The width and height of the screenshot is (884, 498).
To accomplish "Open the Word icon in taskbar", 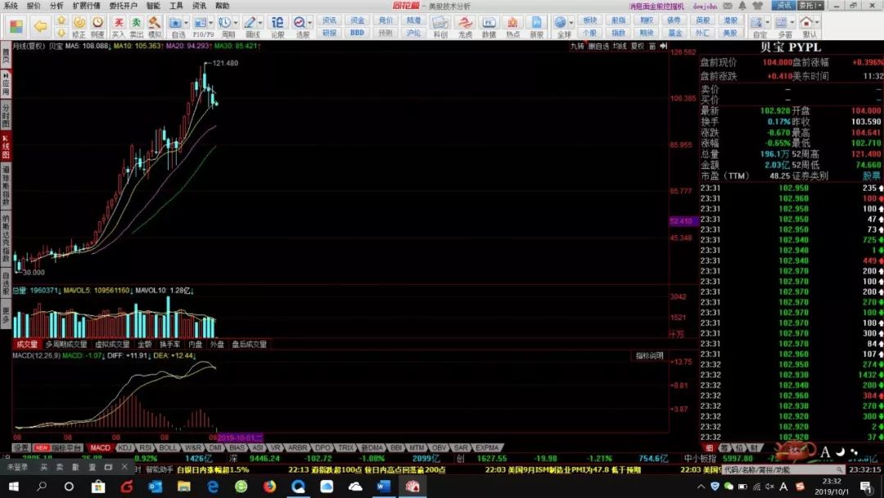I will click(x=383, y=487).
